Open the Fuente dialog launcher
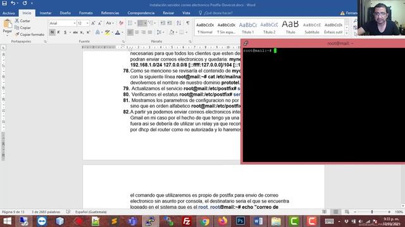This screenshot has width=405, height=227. [123, 42]
